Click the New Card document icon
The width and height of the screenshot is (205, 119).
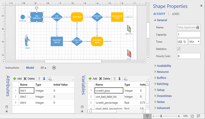point(129,29)
